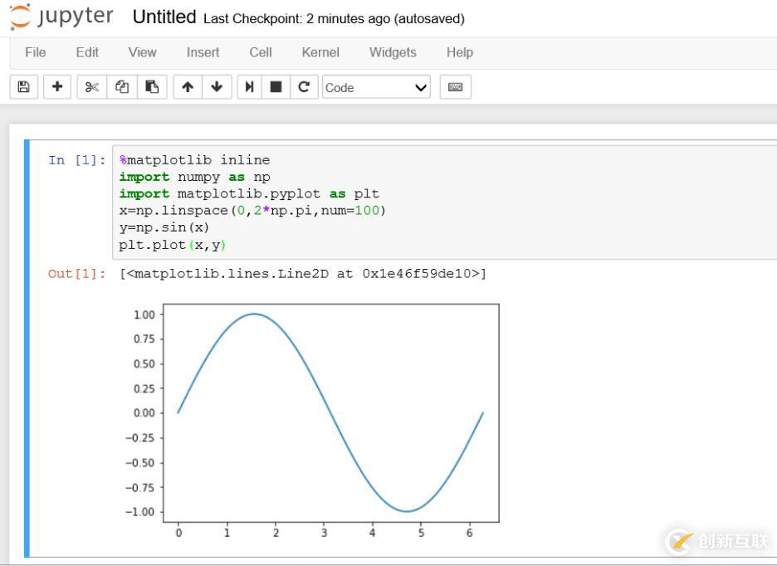Paste cells below icon
777x566 pixels.
tap(152, 87)
